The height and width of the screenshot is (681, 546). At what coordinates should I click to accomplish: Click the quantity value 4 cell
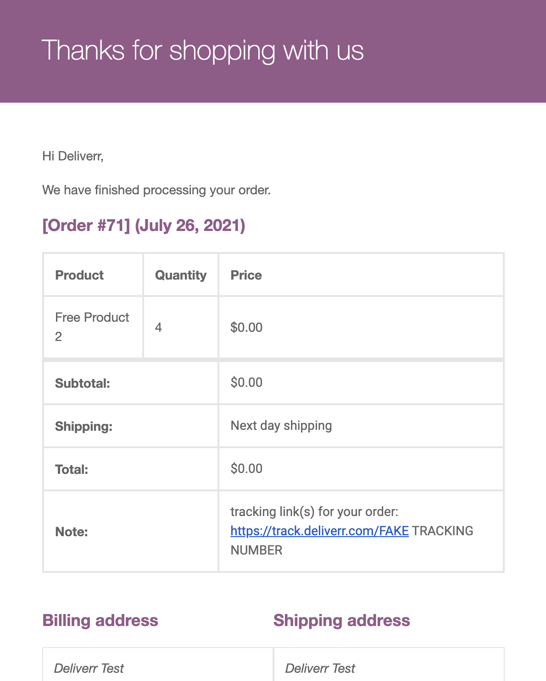[x=181, y=327]
